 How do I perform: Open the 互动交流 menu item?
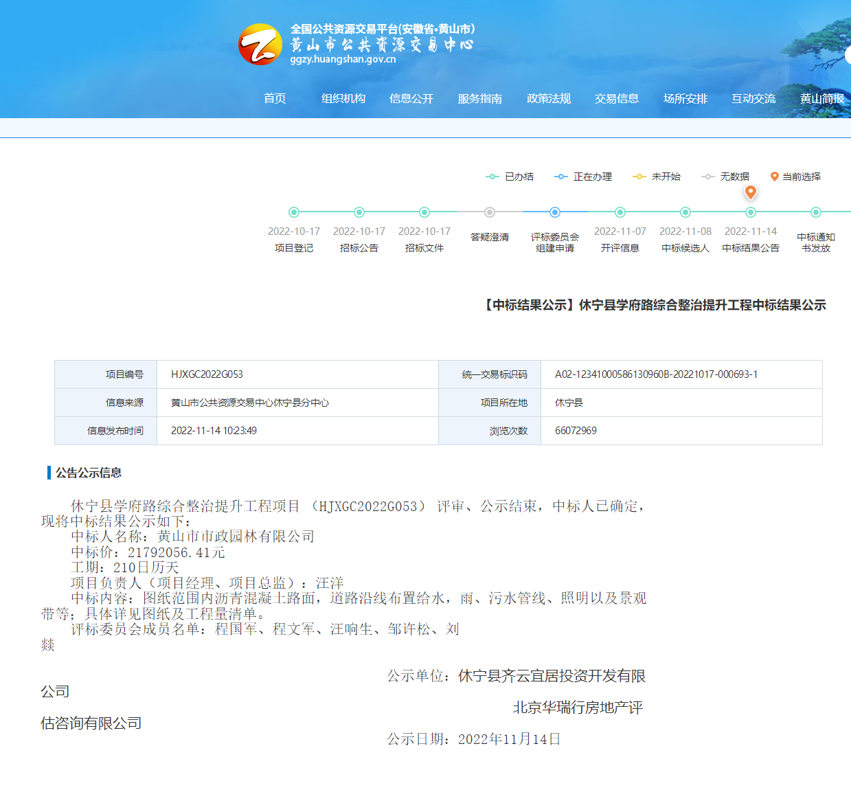click(753, 98)
